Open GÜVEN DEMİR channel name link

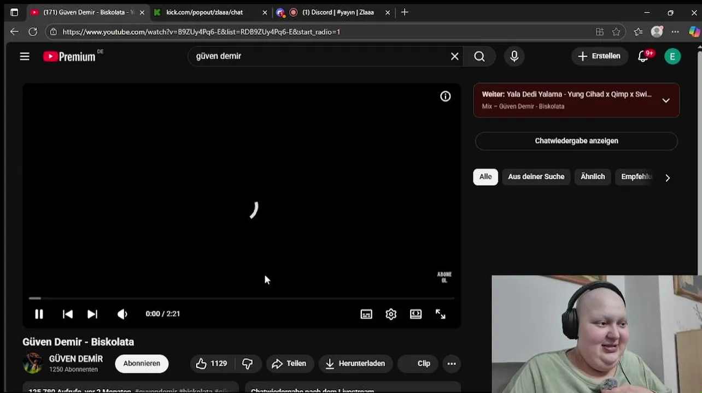[x=76, y=359]
